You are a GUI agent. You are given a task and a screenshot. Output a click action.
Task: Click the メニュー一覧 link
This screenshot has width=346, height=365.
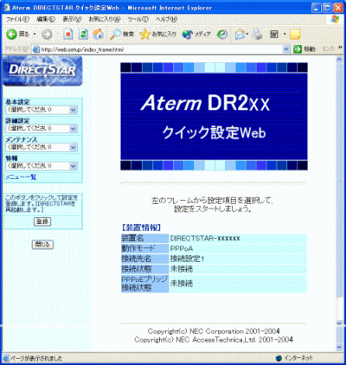21,177
